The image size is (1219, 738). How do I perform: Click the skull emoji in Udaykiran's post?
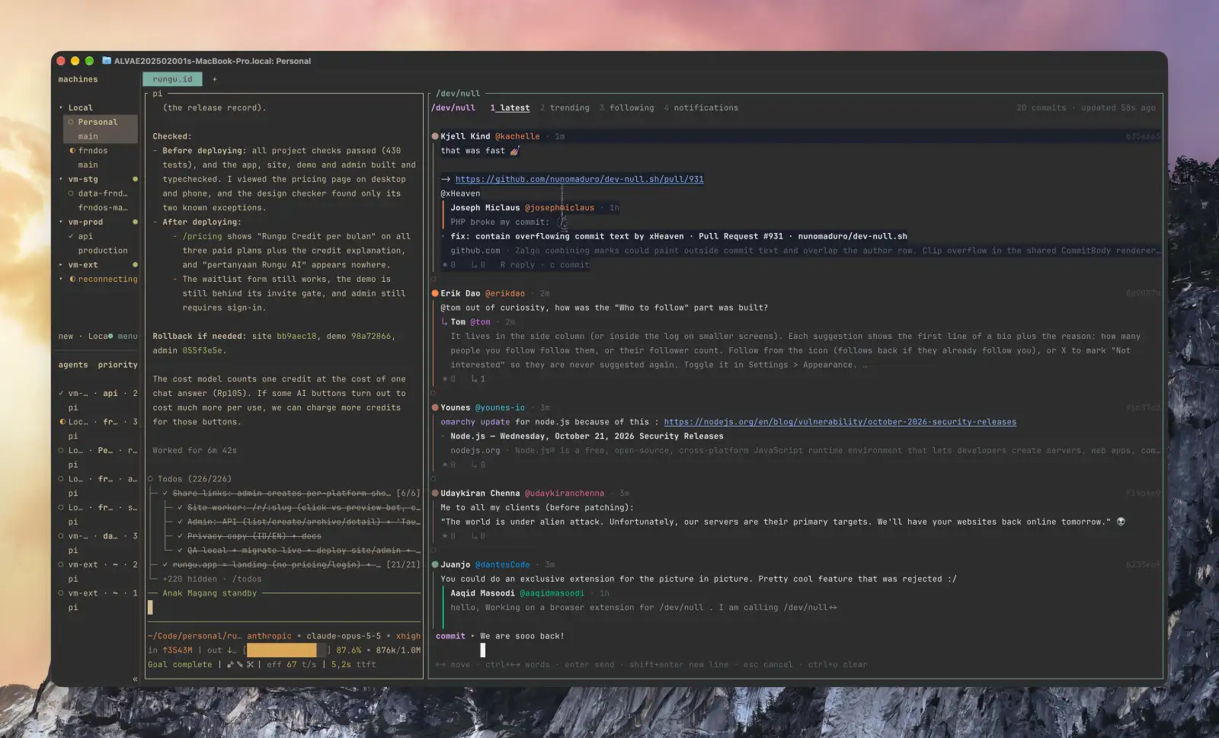(1121, 522)
